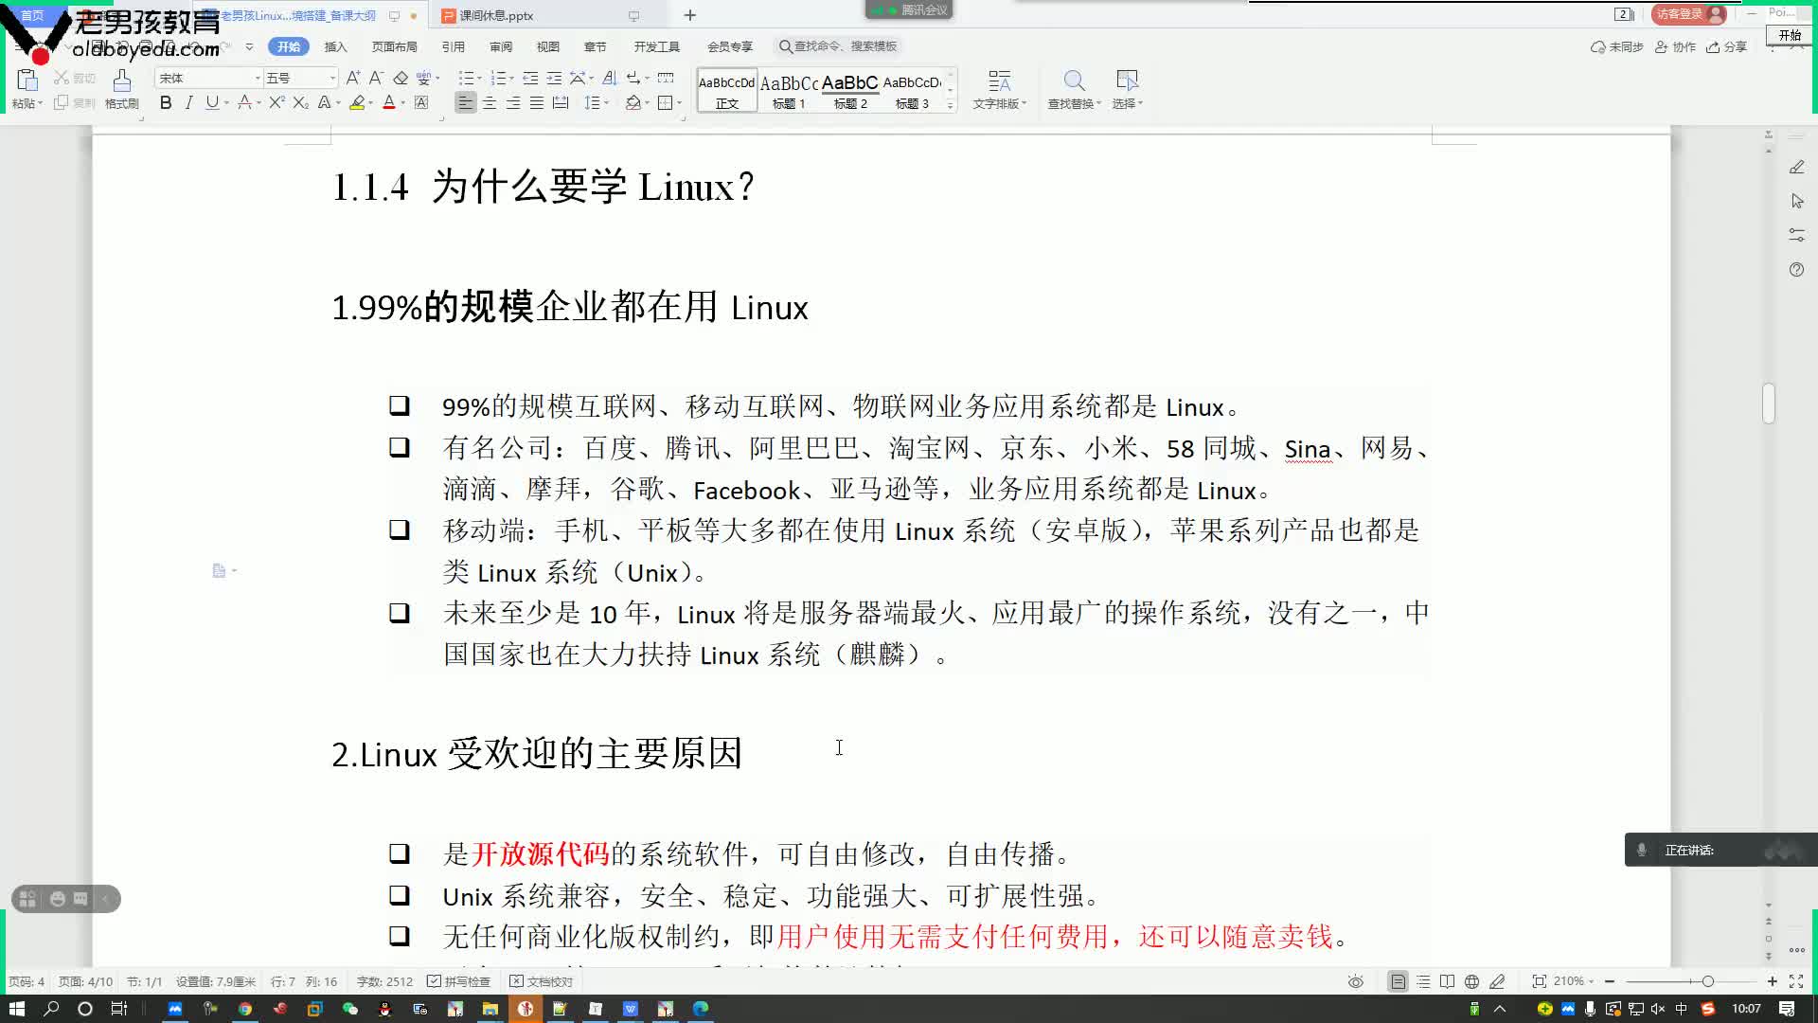
Task: Switch to outline view icon
Action: pos(1423,981)
